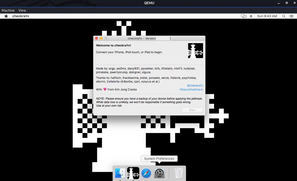Click the 'Made by: argp, axi0mx' credits line

click(146, 70)
